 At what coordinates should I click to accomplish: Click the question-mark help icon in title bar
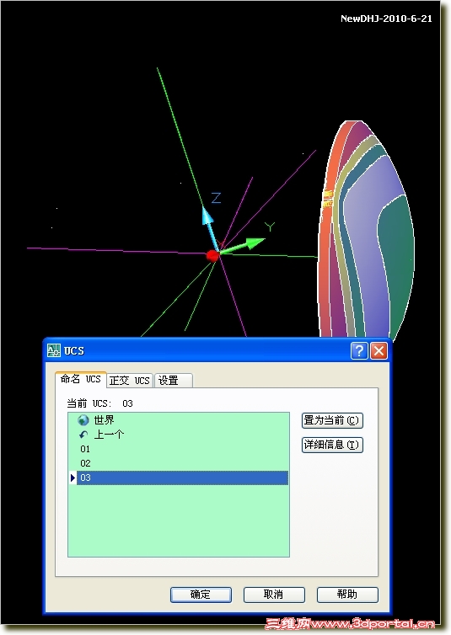point(359,350)
